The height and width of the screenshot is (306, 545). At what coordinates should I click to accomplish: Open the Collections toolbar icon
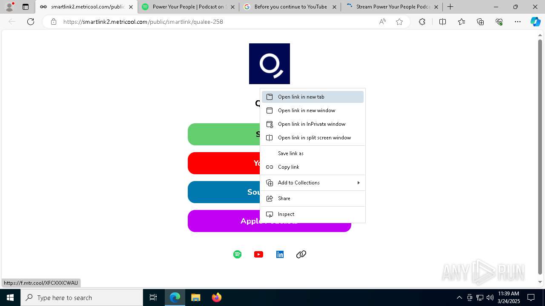click(x=480, y=22)
